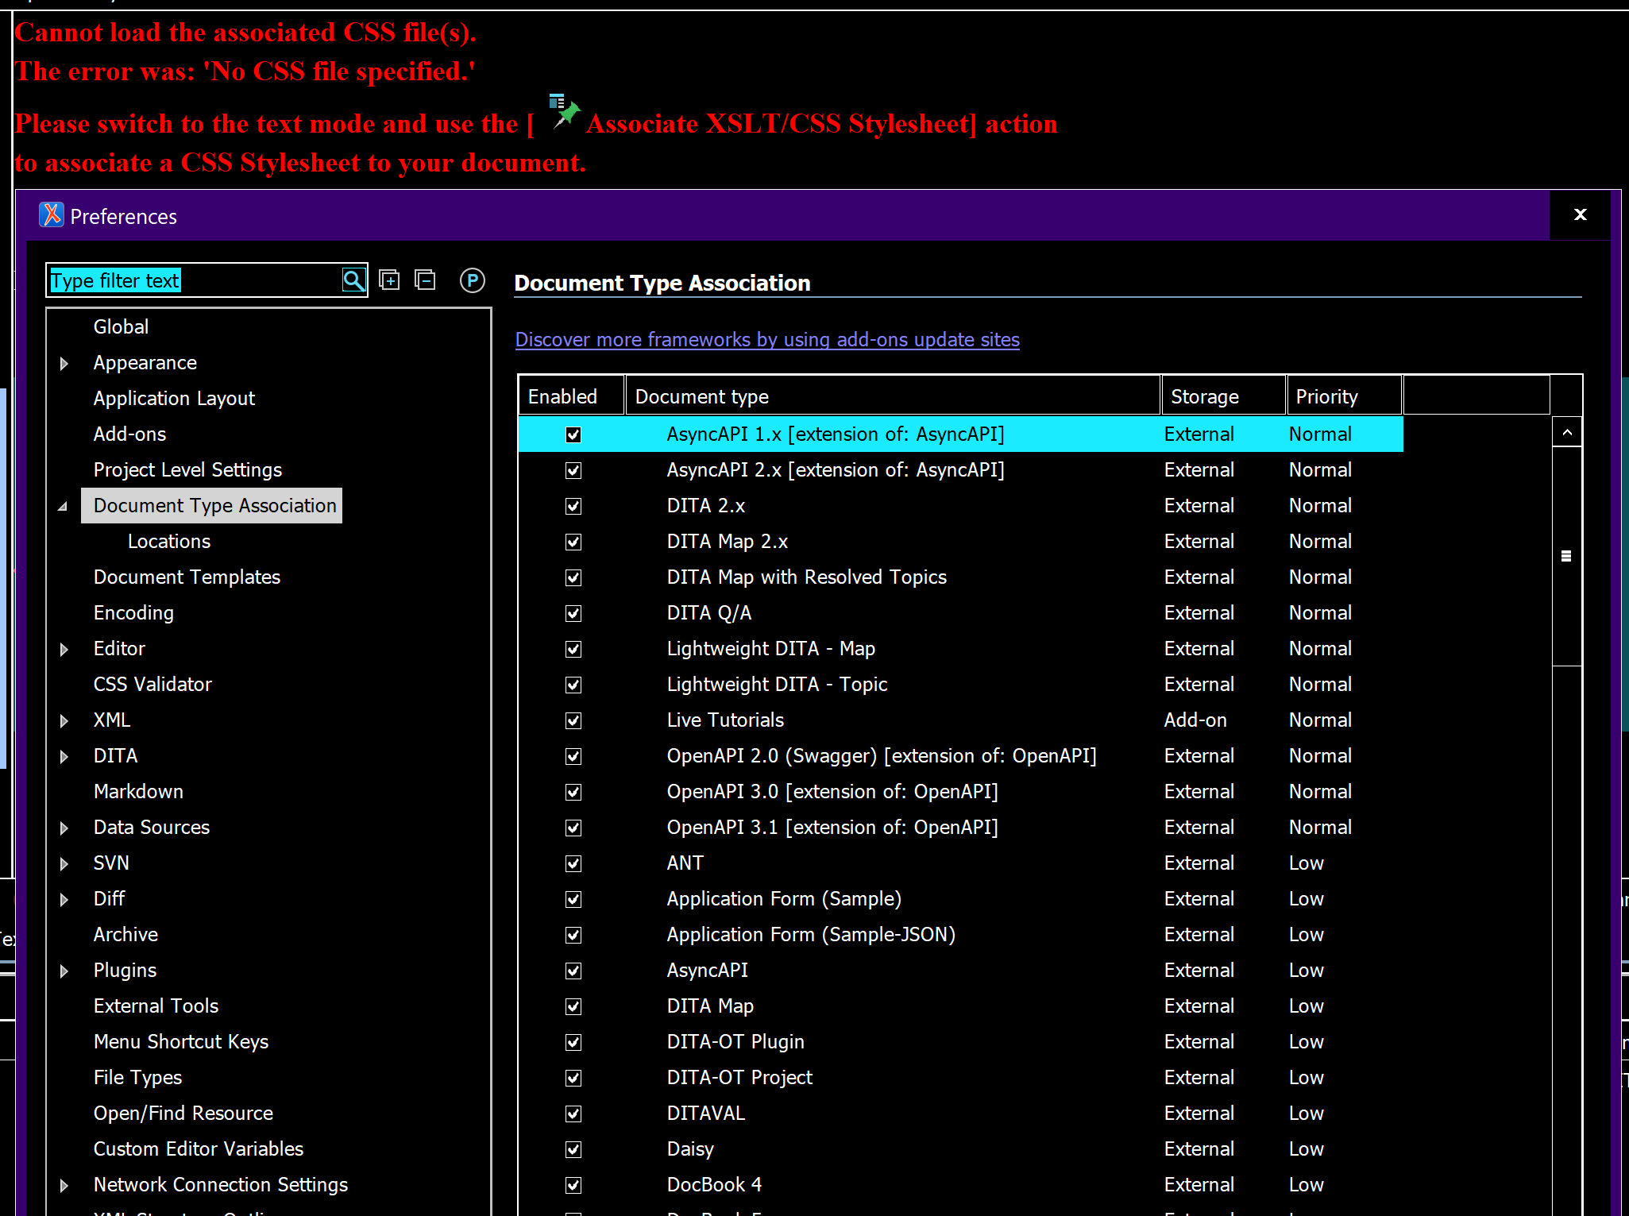
Task: Toggle the DITA 2.x enabled checkbox
Action: tap(573, 506)
